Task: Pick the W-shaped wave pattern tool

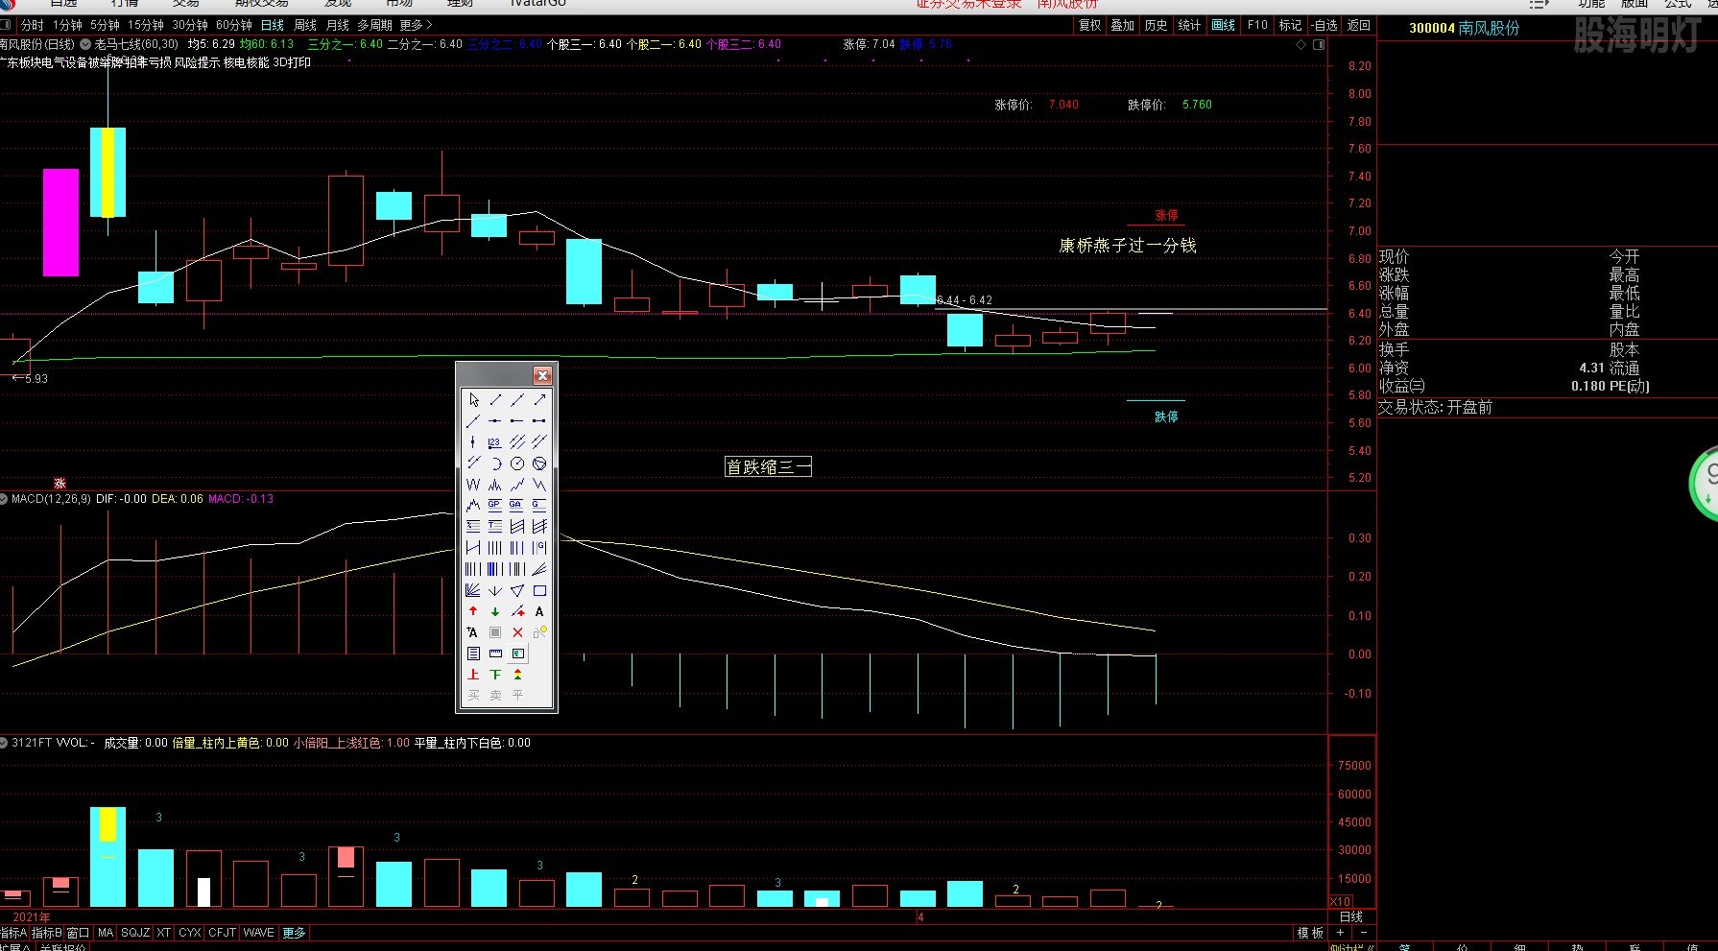Action: tap(473, 485)
